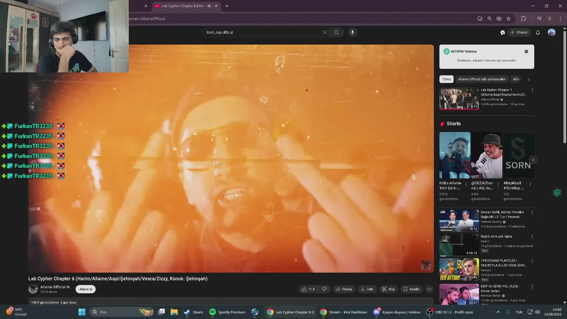
Task: Subscribe with the Abone ol button
Action: tap(85, 289)
